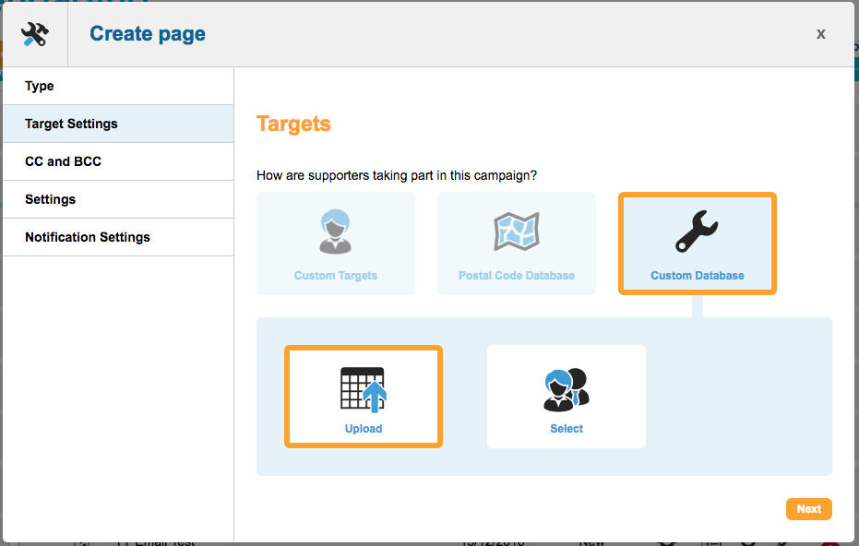
Task: Click the orange Targets heading
Action: point(293,124)
